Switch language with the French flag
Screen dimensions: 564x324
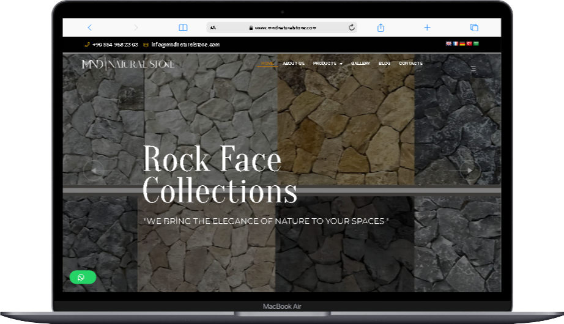[x=455, y=43]
